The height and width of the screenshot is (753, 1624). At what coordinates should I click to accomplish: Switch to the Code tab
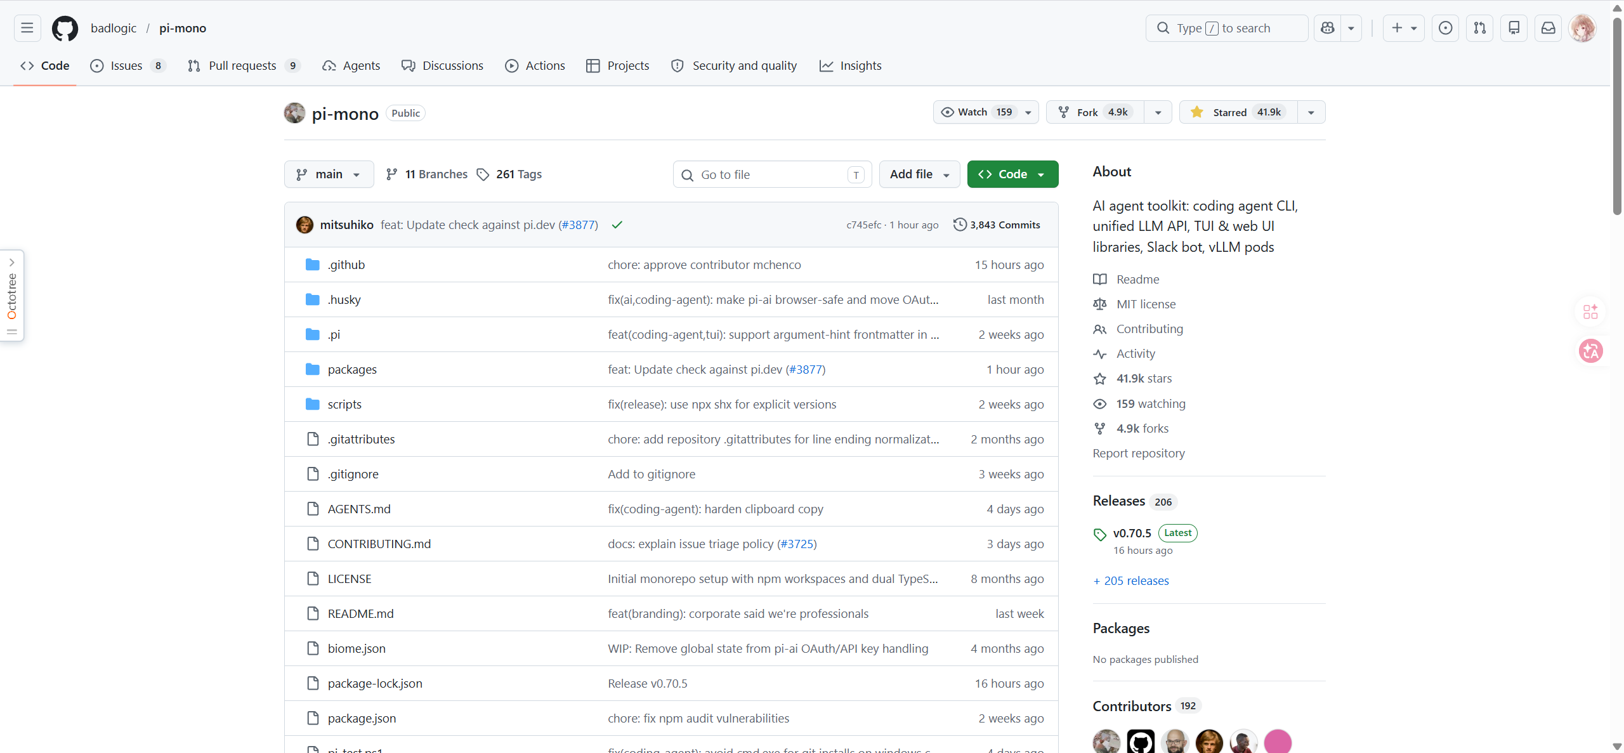tap(44, 65)
